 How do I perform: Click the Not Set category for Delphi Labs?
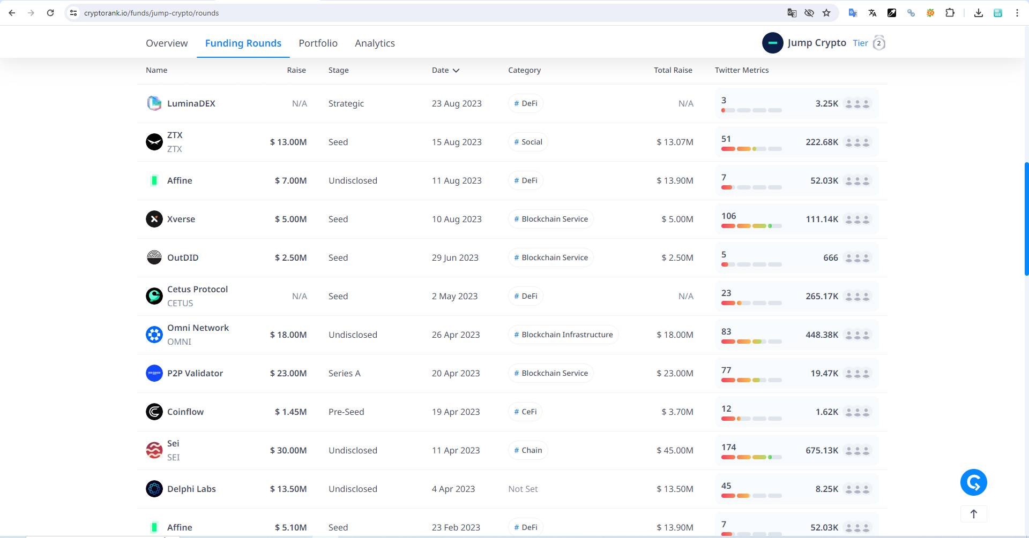(523, 489)
